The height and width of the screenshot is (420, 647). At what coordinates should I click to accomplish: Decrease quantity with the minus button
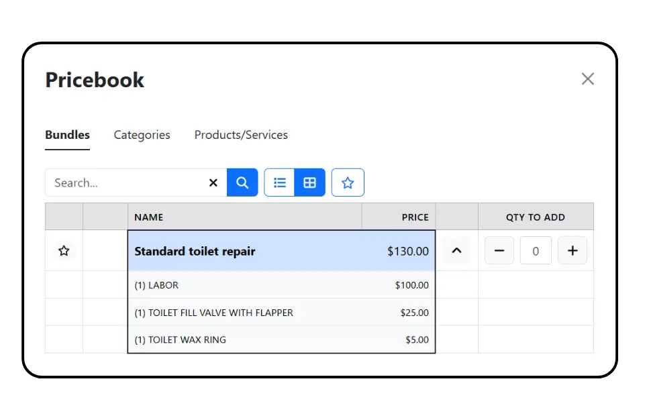point(499,250)
